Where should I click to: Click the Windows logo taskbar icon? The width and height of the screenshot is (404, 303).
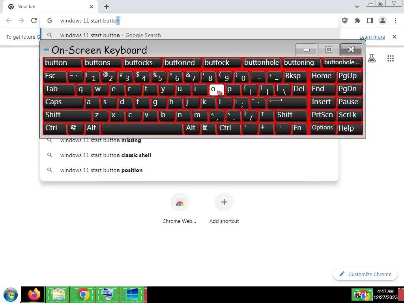[x=132, y=295]
